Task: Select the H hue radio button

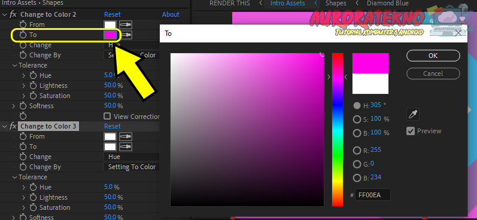Action: [357, 105]
